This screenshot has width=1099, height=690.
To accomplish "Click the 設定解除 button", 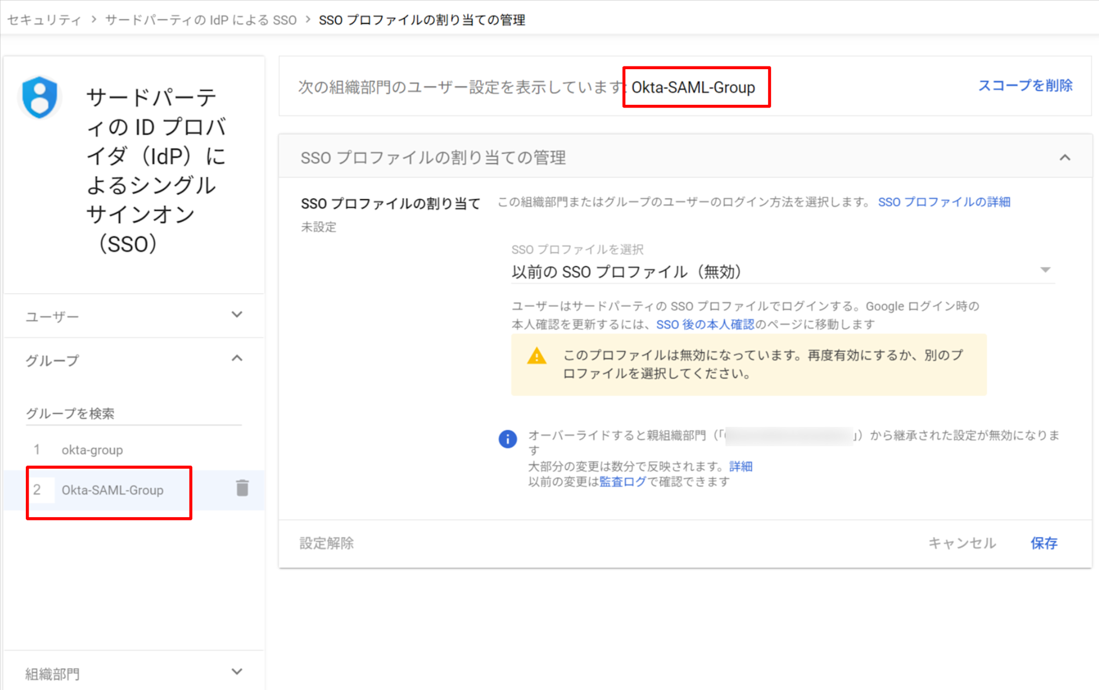I will click(326, 543).
